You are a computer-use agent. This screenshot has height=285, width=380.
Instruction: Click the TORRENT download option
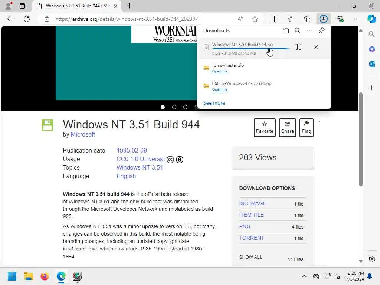(x=252, y=238)
